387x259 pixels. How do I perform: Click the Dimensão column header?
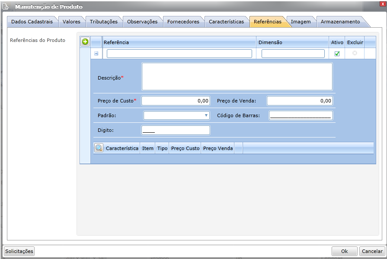(292, 42)
